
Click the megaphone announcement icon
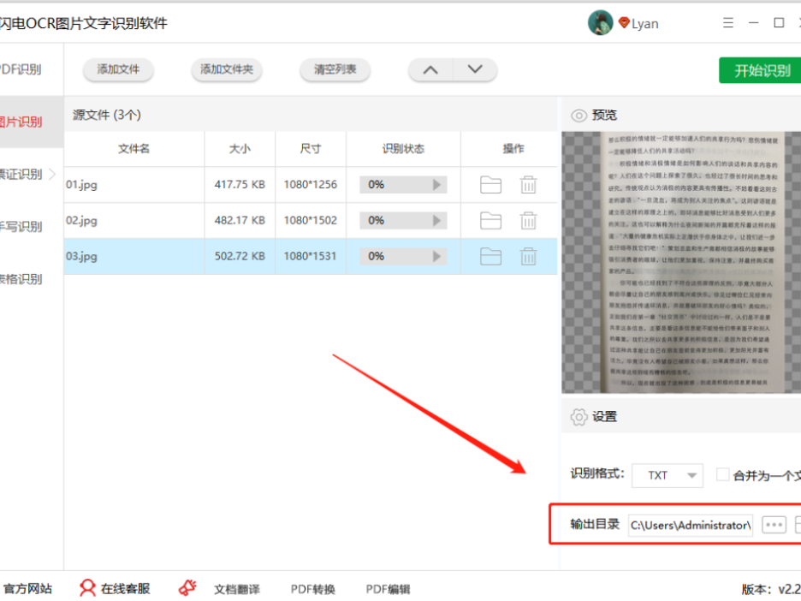click(187, 587)
